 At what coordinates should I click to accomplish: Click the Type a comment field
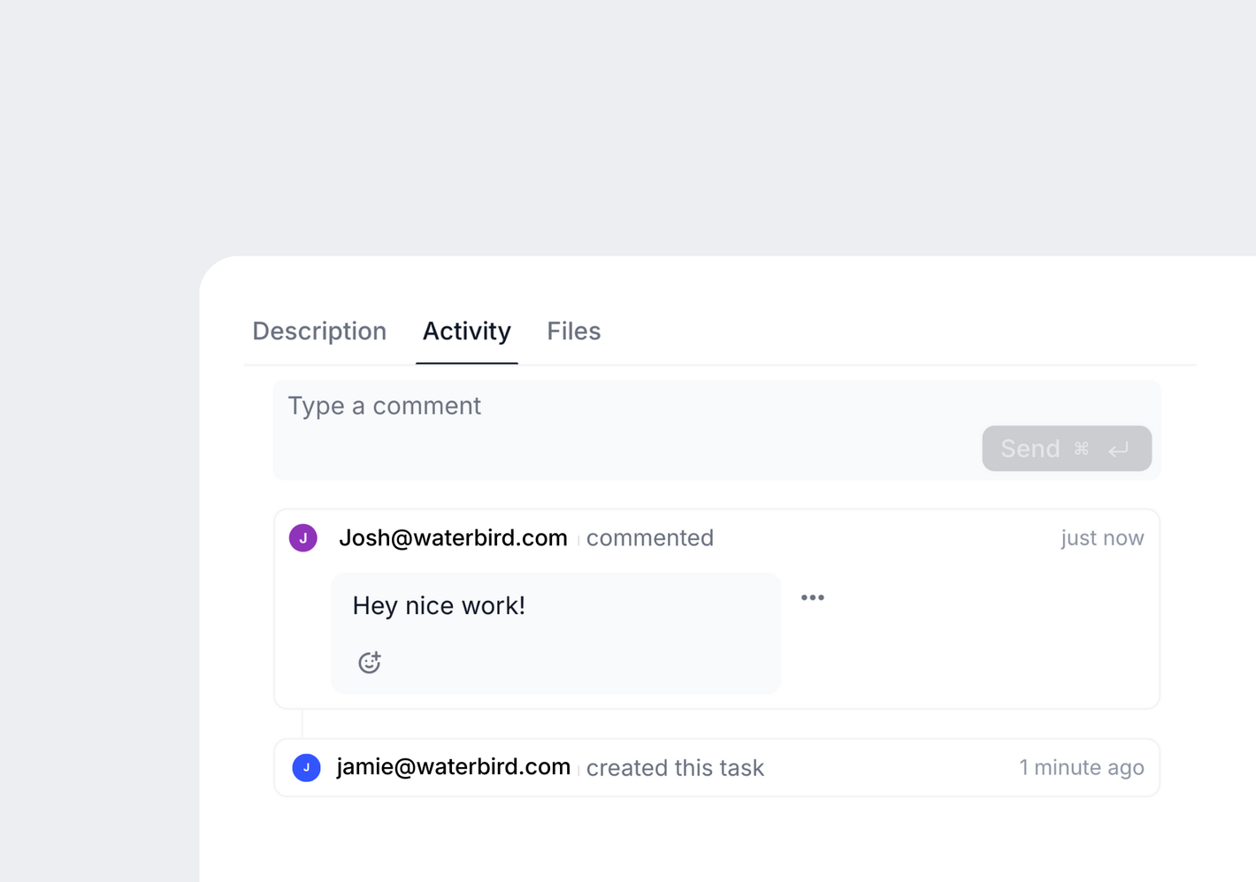coord(716,430)
